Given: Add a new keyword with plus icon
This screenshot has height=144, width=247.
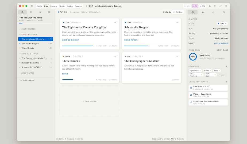Looking at the screenshot, I should (226, 66).
